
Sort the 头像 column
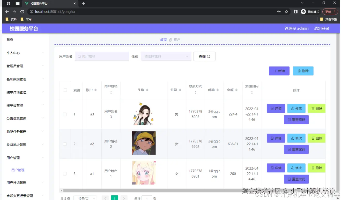147,90
